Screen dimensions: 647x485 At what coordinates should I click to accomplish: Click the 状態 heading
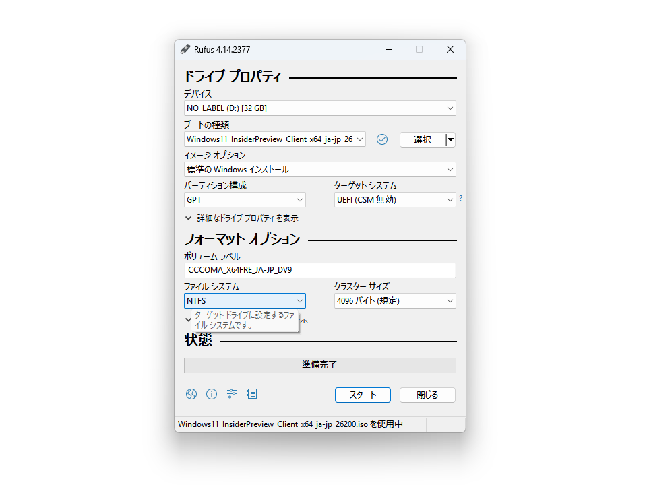coord(198,340)
